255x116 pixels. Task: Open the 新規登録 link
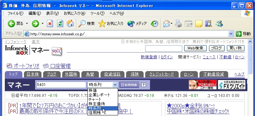coord(149,57)
